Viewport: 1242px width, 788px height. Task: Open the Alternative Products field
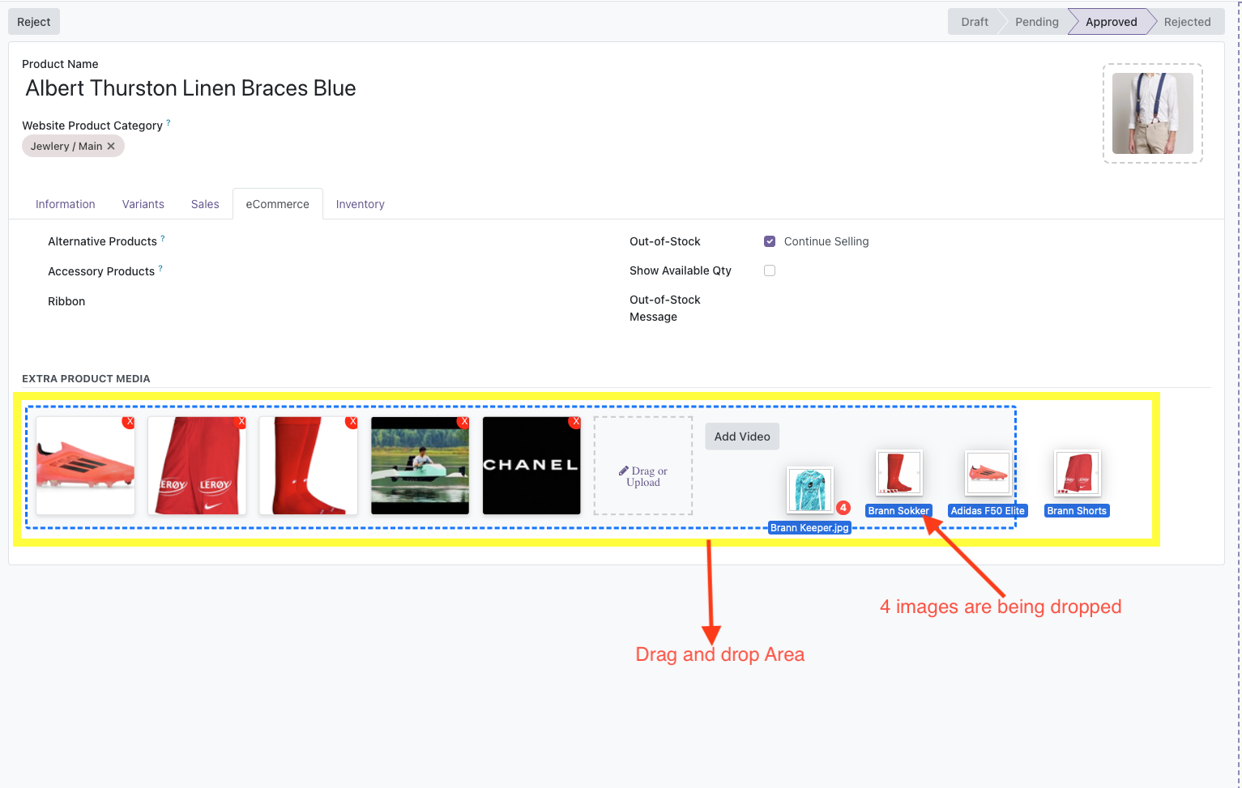[x=389, y=241]
